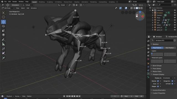Open the Render menu
Image resolution: width=177 pixels, height=99 pixels.
tap(15, 2)
